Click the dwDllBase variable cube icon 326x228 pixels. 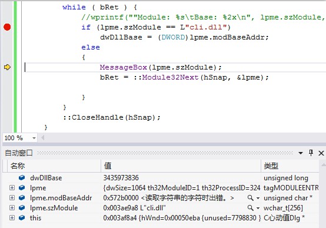[x=22, y=178]
